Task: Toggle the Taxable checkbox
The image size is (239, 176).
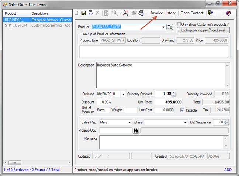Action: click(x=182, y=110)
